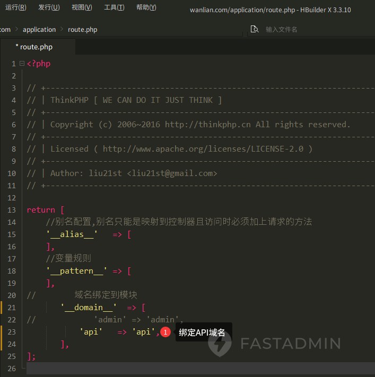Click line number 23 in gutter
This screenshot has width=375, height=377.
[12, 332]
